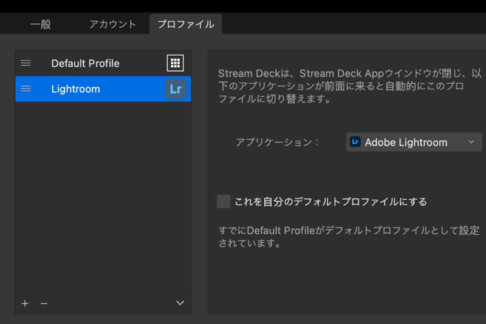Select the Default Profile list entry

pyautogui.click(x=85, y=63)
